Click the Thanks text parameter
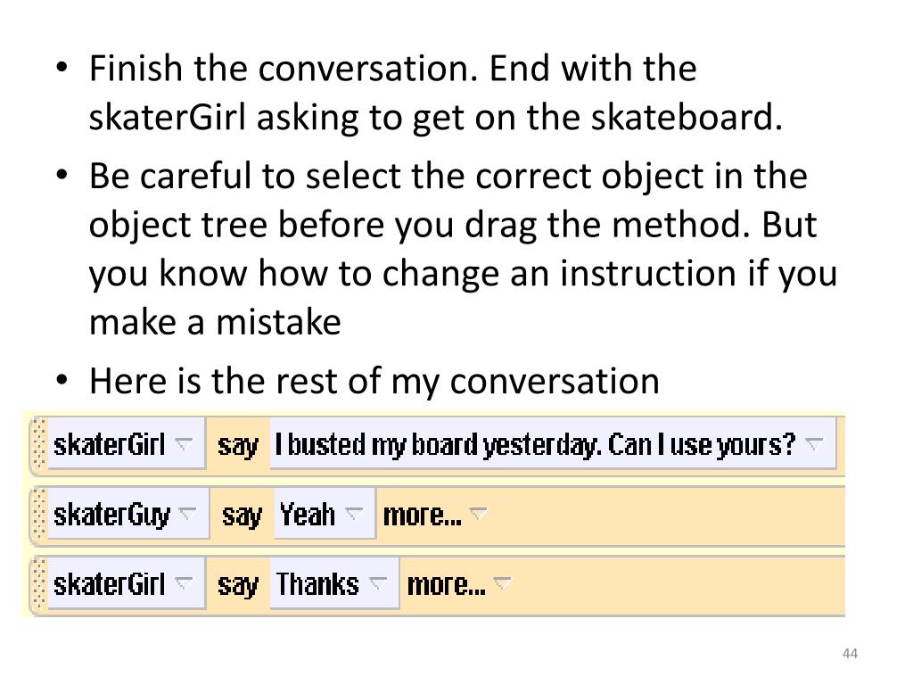This screenshot has width=913, height=685. pyautogui.click(x=334, y=583)
